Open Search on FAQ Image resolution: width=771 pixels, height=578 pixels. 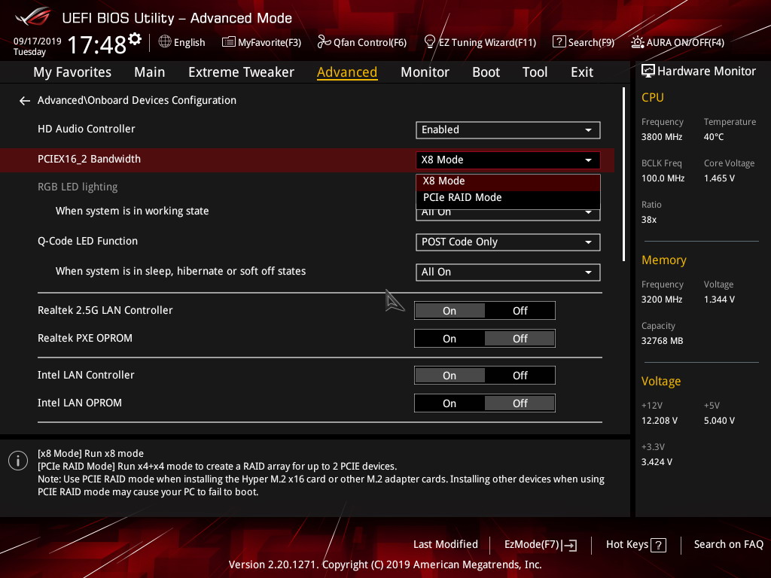tap(728, 545)
